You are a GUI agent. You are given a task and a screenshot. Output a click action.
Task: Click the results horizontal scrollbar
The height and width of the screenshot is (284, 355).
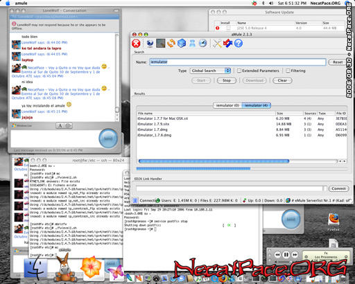(x=238, y=161)
